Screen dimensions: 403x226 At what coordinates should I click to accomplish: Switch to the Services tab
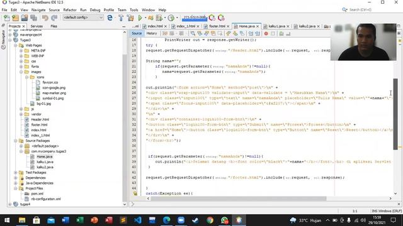(x=37, y=26)
